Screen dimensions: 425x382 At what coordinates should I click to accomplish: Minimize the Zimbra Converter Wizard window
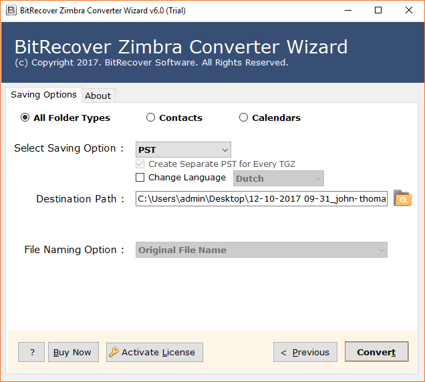(x=348, y=11)
